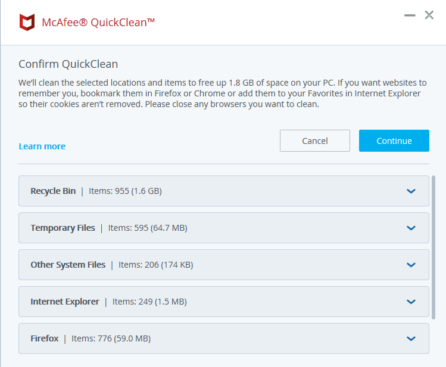This screenshot has height=367, width=446.
Task: Expand the Firefox chevron
Action: point(411,338)
